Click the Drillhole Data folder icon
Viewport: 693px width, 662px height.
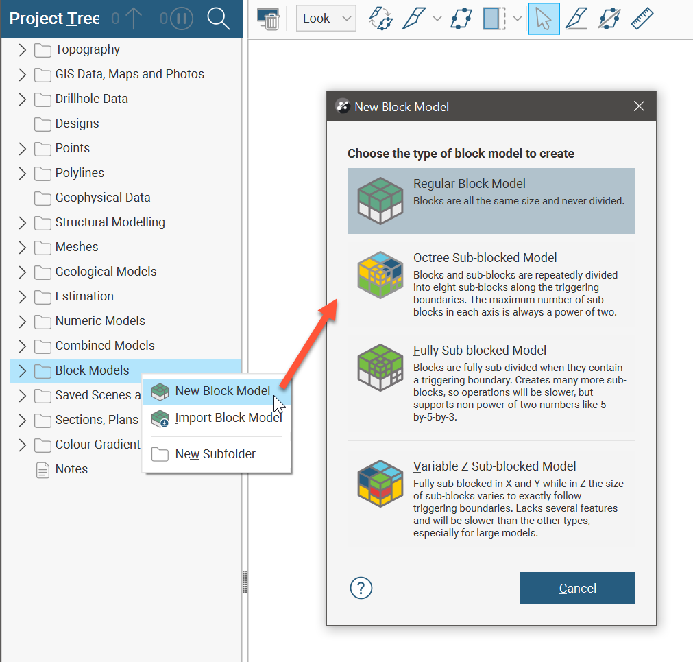[x=42, y=99]
